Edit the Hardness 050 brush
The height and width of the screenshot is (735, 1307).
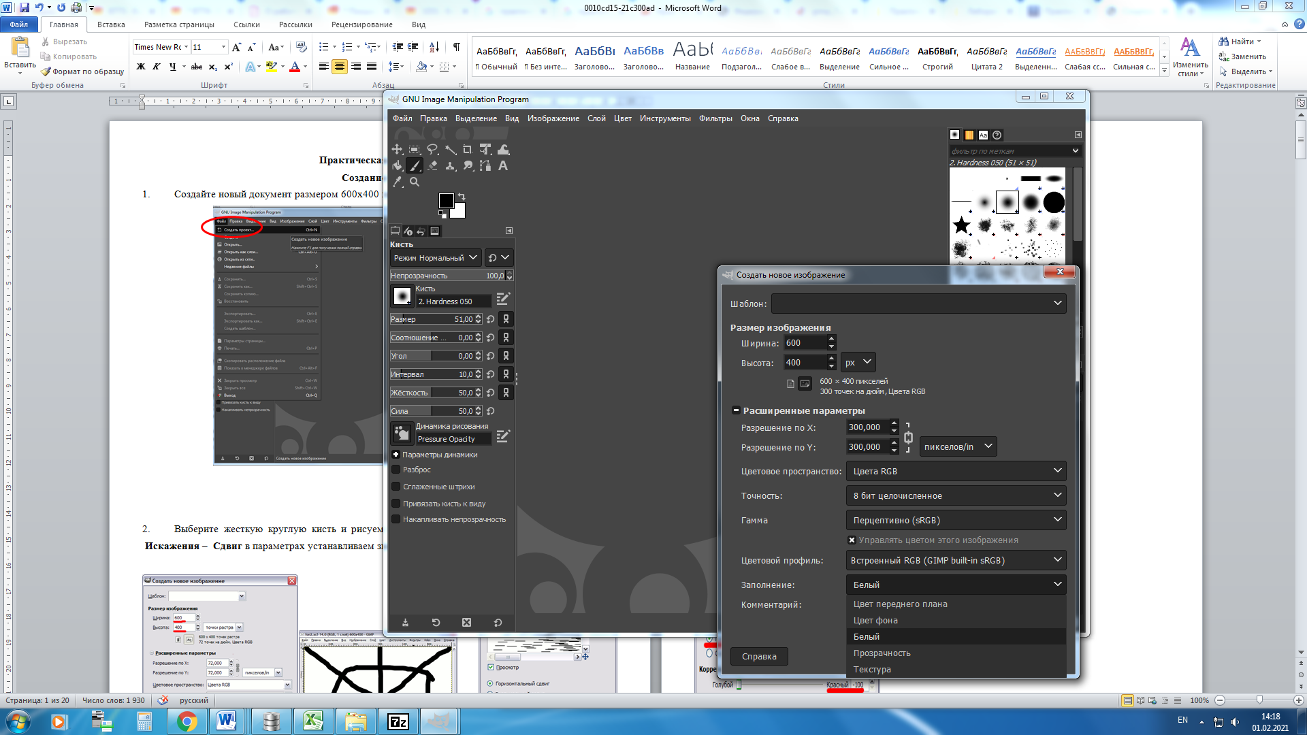(503, 299)
